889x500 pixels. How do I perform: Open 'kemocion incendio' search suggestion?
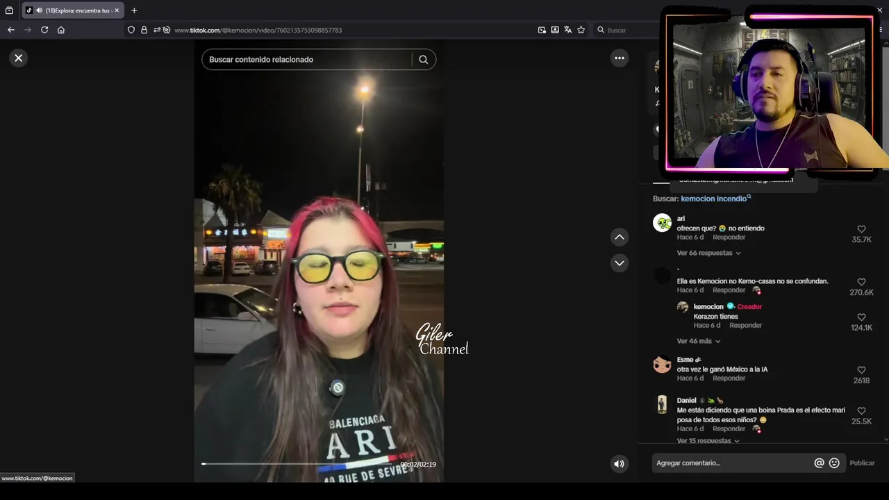pyautogui.click(x=715, y=199)
